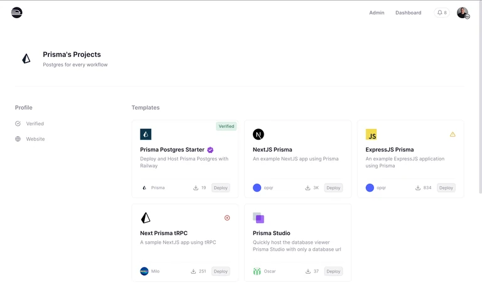This screenshot has width=482, height=302.
Task: Click the download icon beside 834 deployments
Action: (418, 187)
